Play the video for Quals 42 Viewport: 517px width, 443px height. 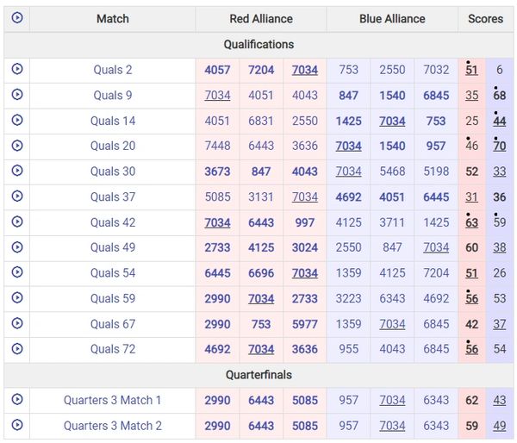pos(16,222)
